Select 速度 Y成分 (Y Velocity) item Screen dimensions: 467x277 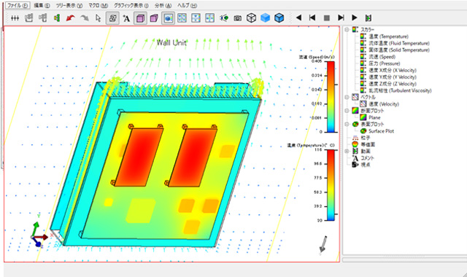393,77
